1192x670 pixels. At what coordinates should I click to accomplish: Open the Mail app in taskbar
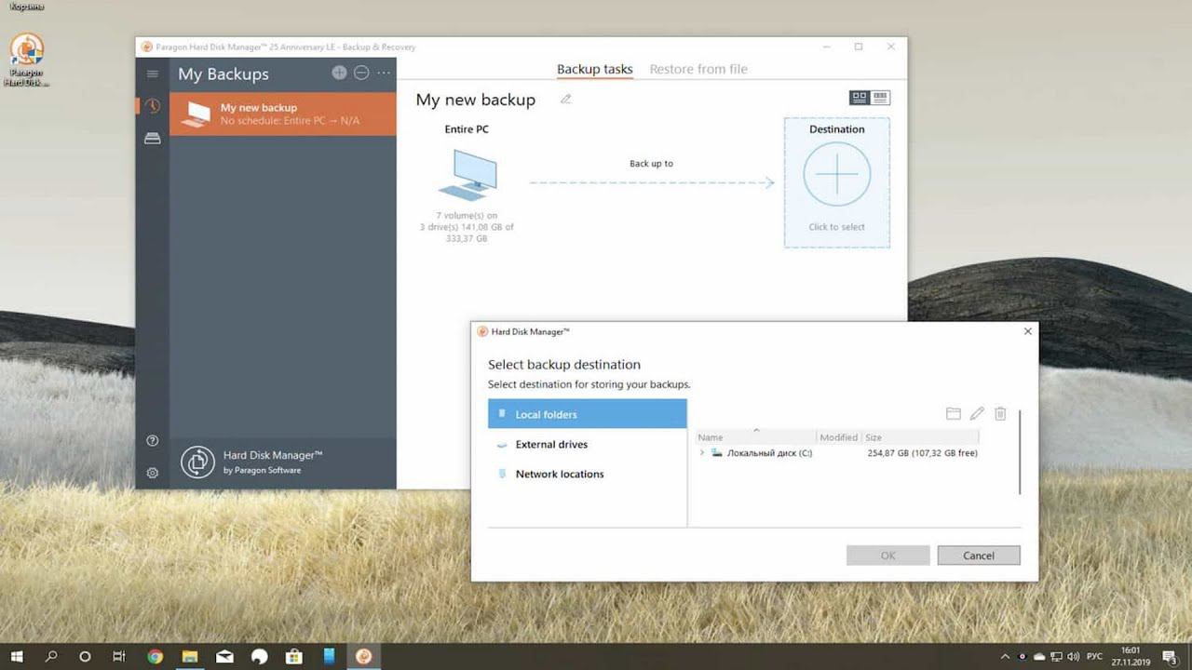[224, 656]
